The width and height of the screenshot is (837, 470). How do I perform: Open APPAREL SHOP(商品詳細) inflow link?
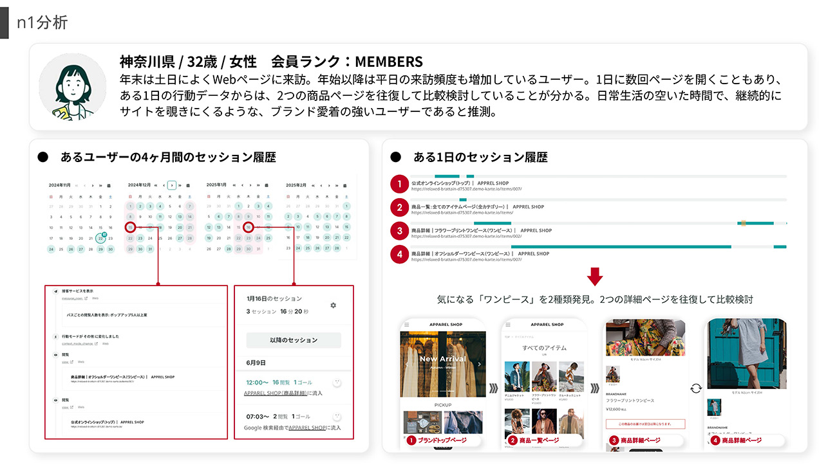(276, 393)
